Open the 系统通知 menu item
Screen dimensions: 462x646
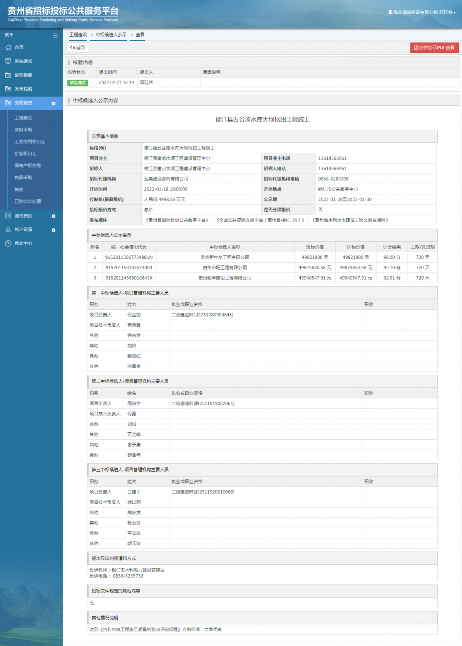coord(23,61)
